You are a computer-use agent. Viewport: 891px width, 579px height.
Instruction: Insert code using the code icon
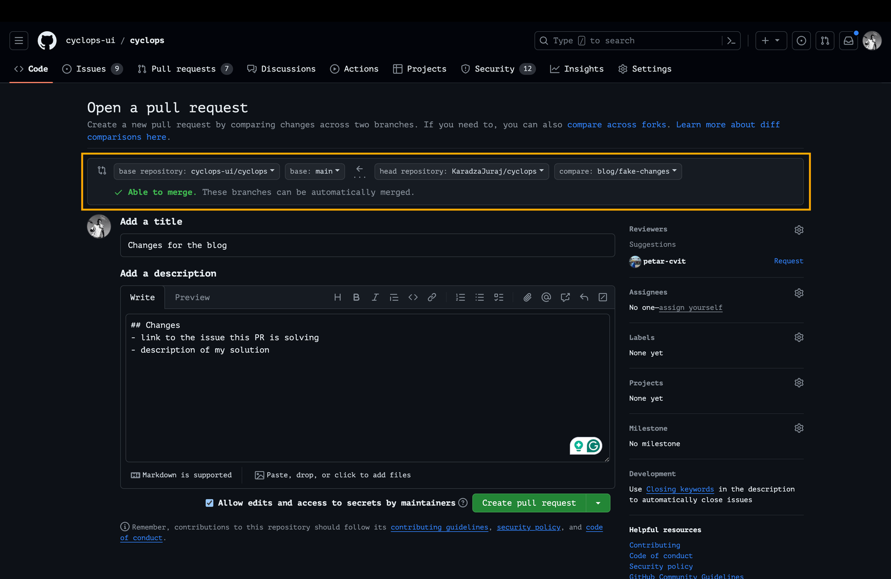413,298
